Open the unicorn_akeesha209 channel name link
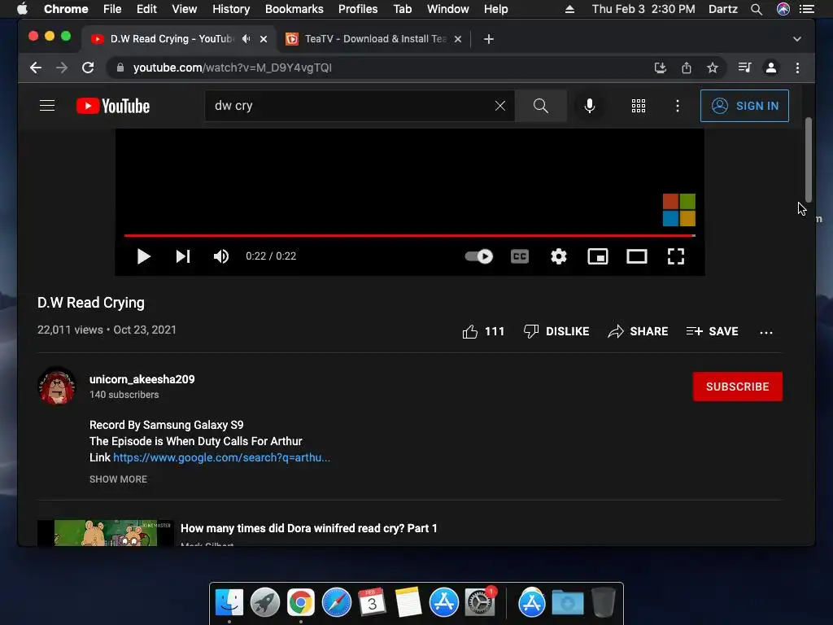 coord(142,379)
